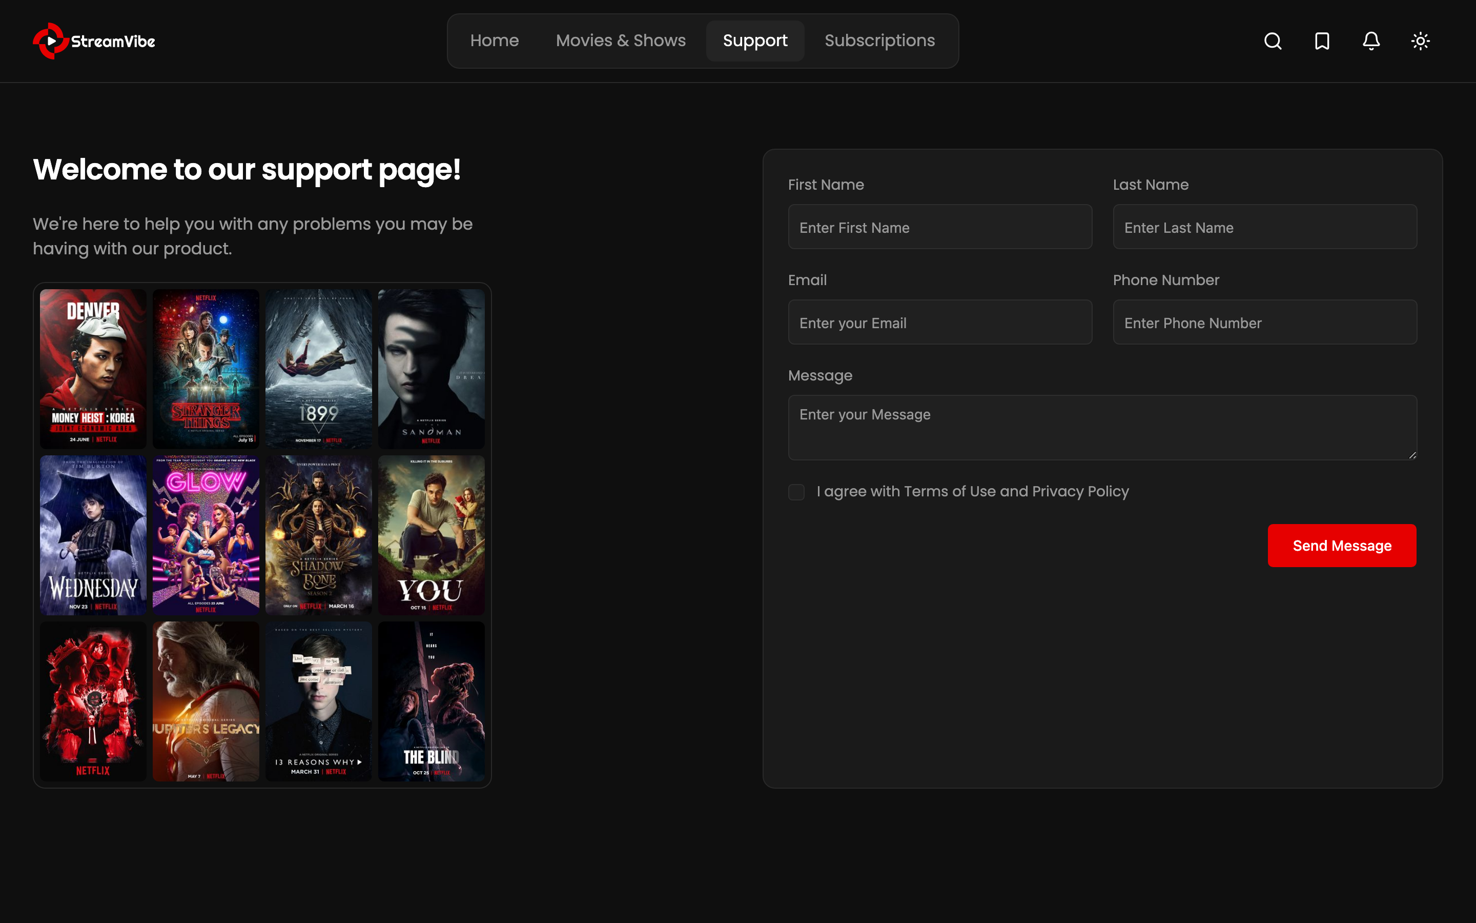This screenshot has width=1476, height=923.
Task: Click into the Enter your Email field
Action: pos(940,323)
